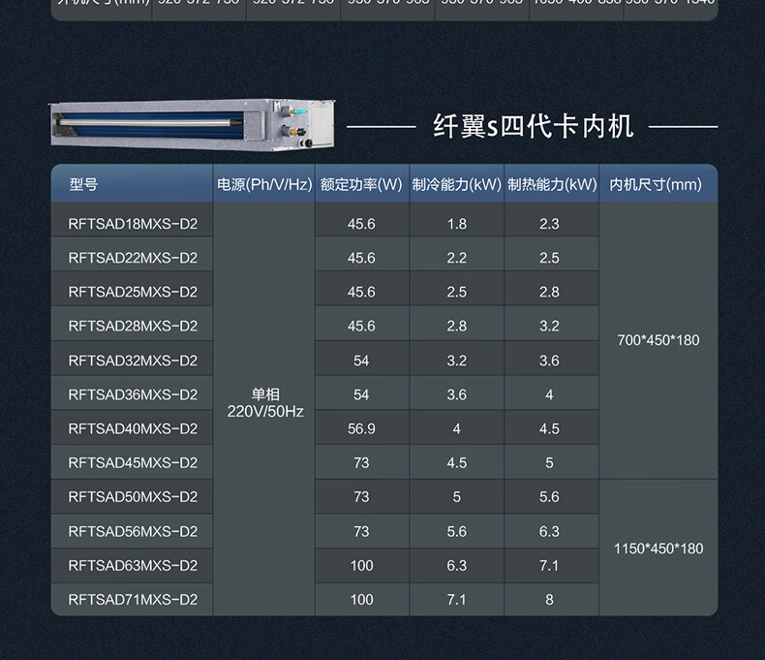
Task: Click the 电源(Ph/V/Hz) column header
Action: (263, 184)
